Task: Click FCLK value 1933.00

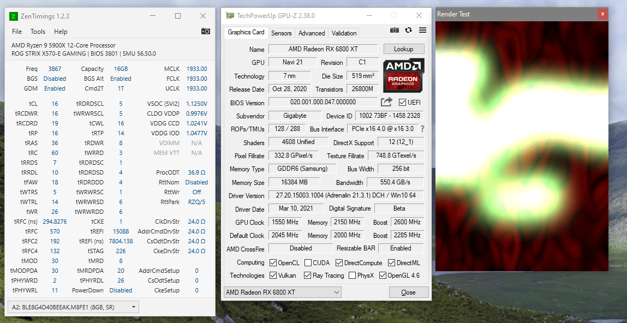Action: (x=197, y=79)
